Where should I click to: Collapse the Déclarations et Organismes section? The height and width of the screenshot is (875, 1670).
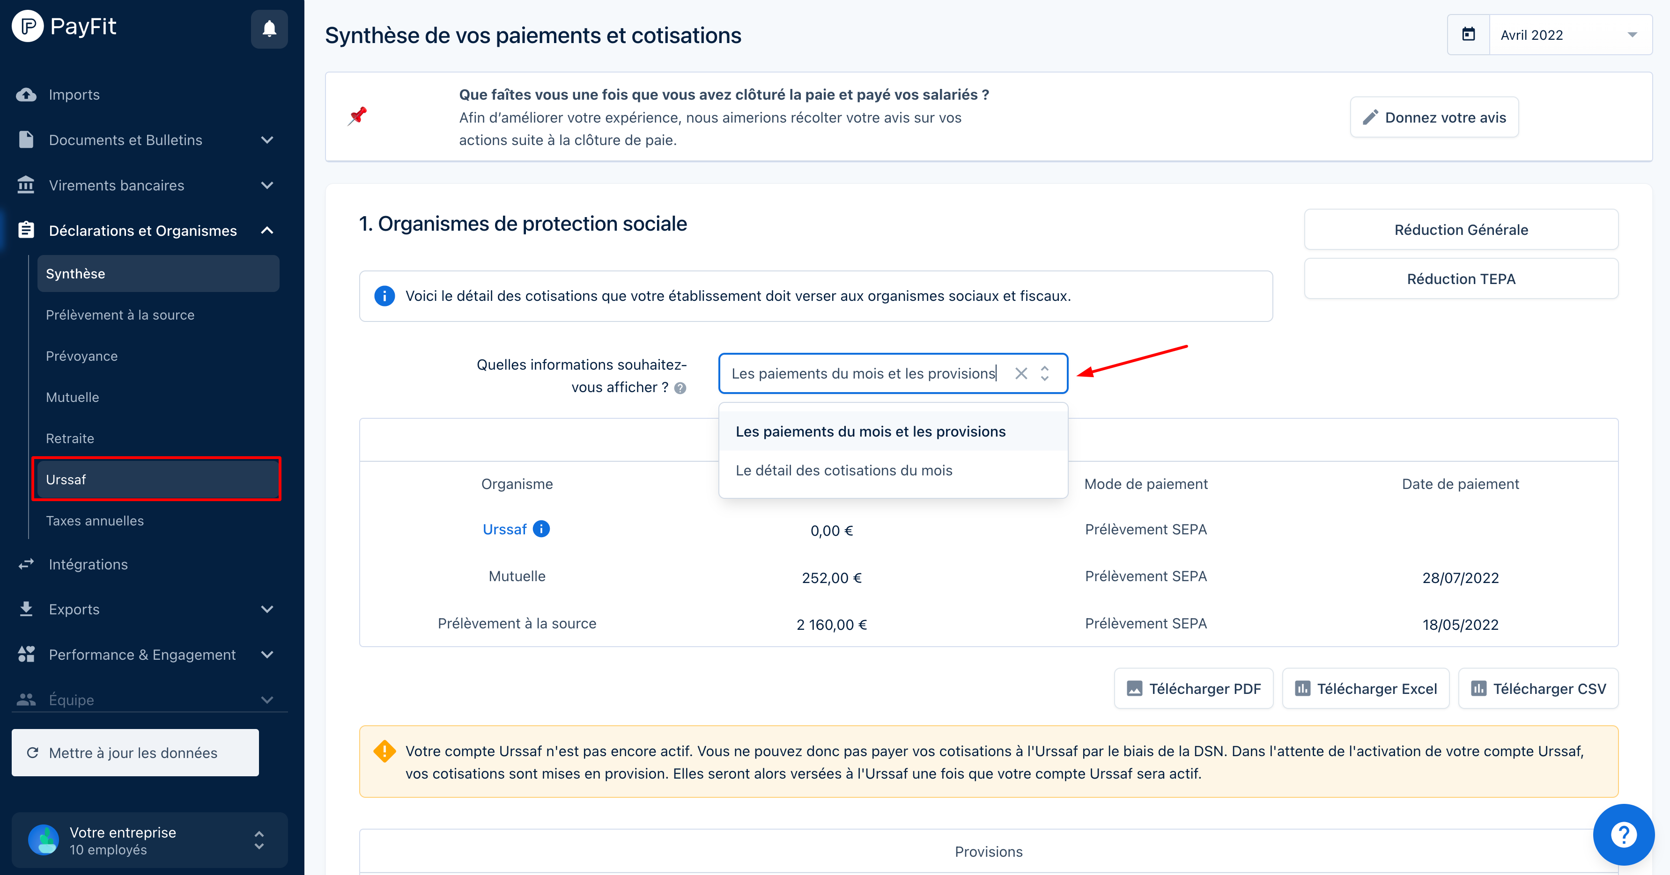[266, 230]
